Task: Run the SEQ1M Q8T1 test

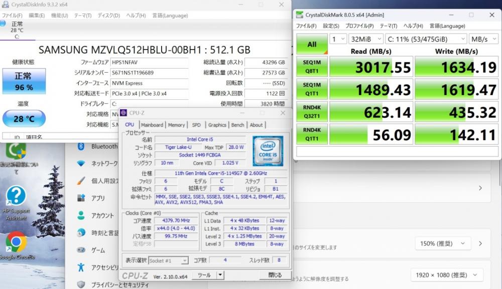Action: coord(312,67)
